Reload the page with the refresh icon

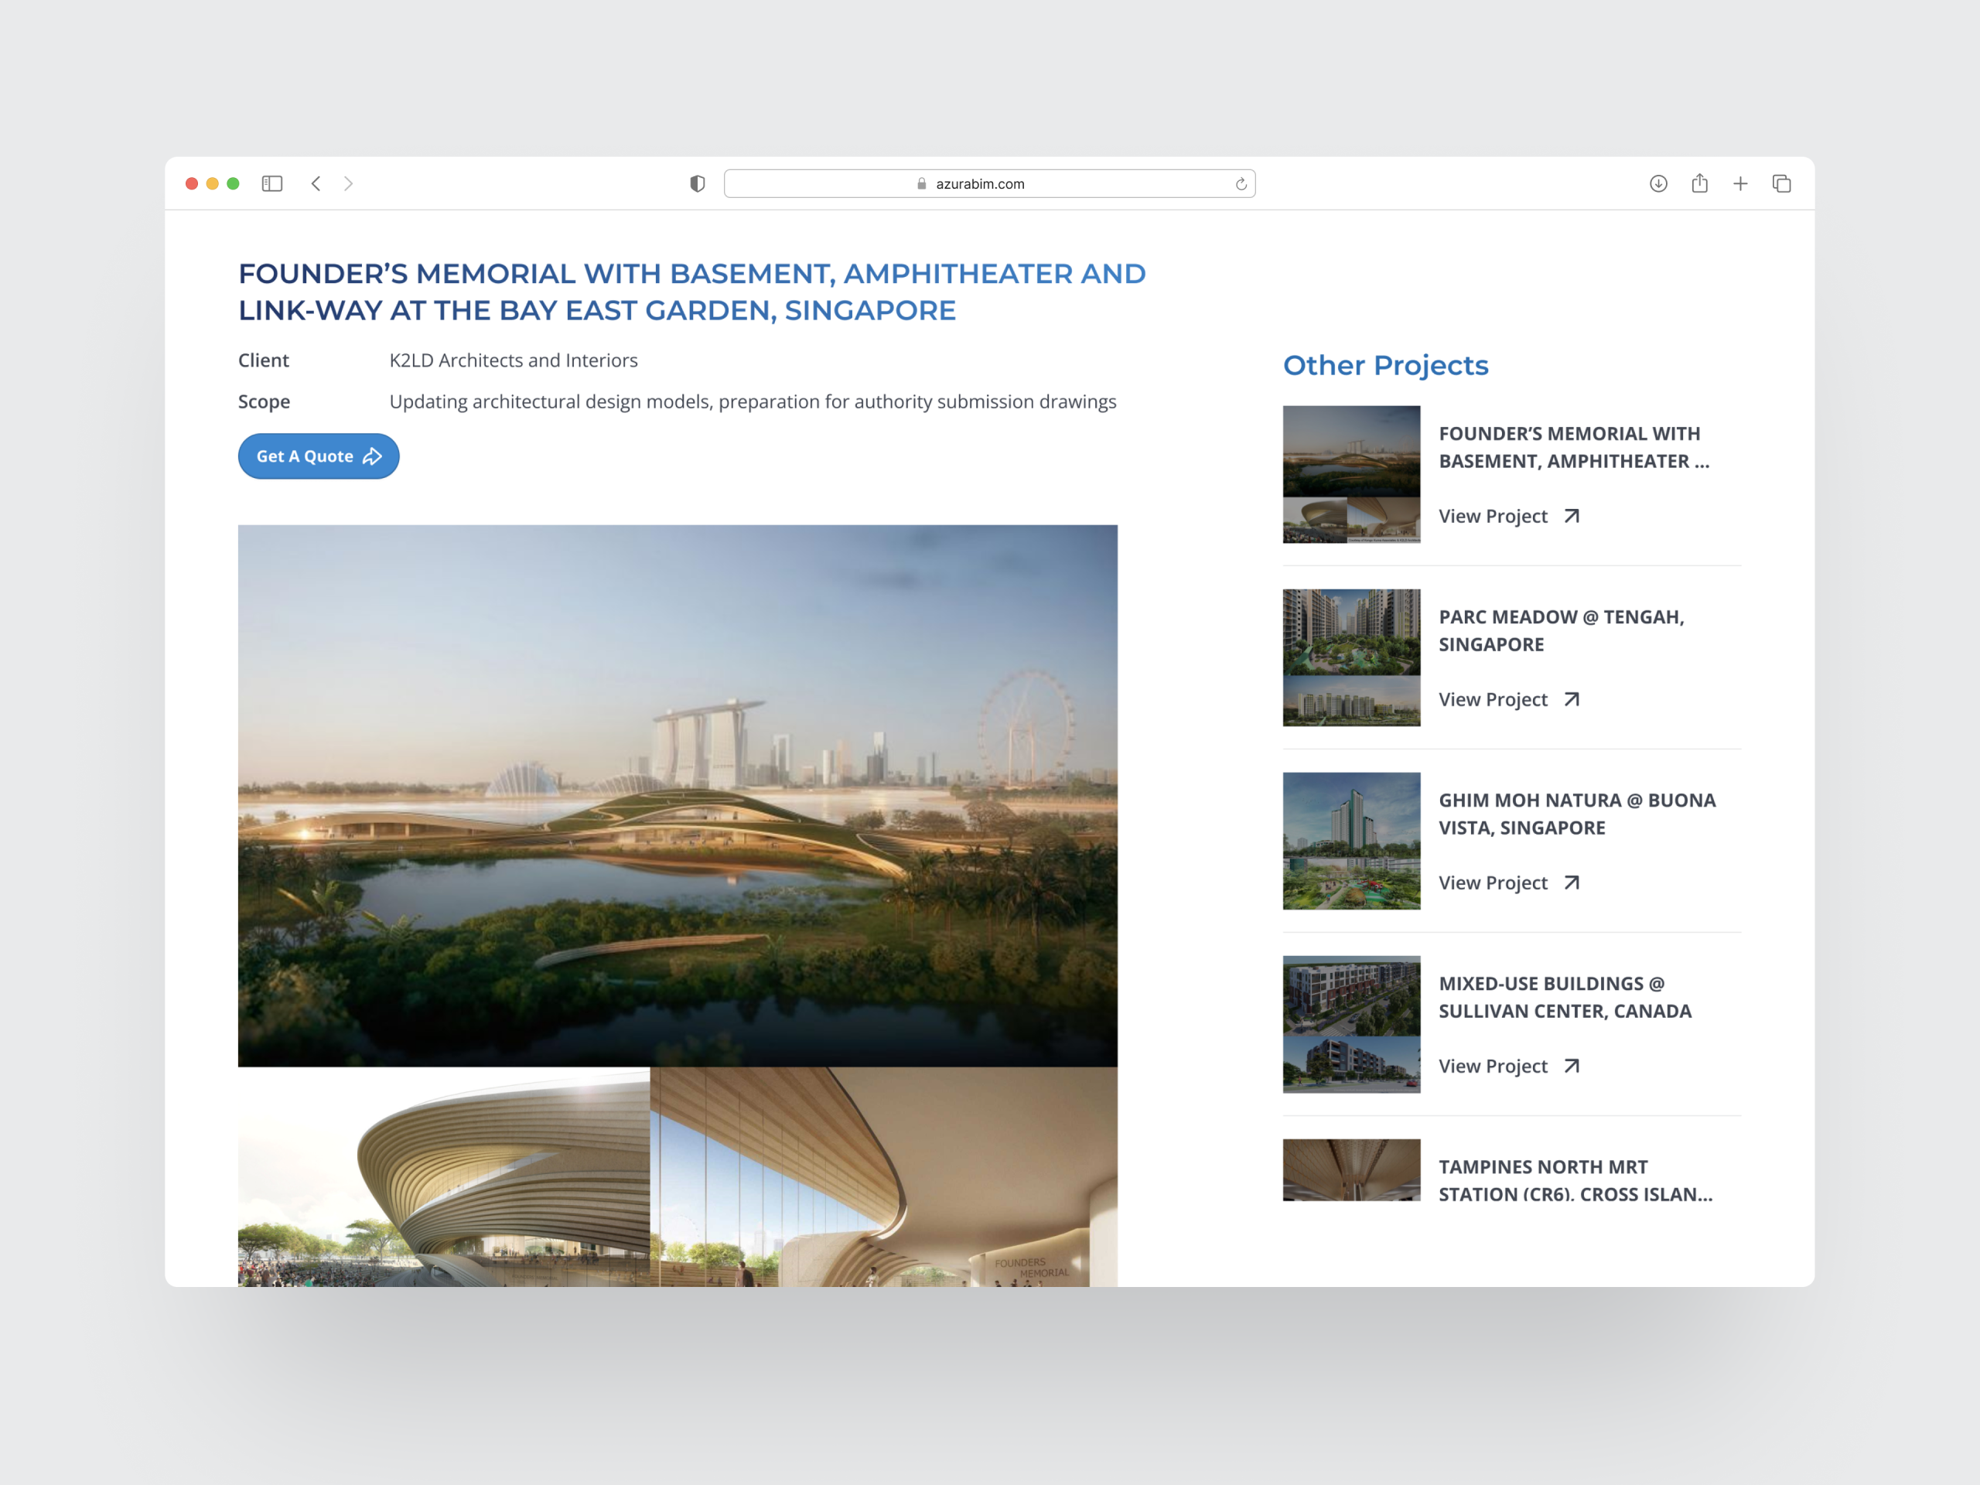pos(1241,184)
